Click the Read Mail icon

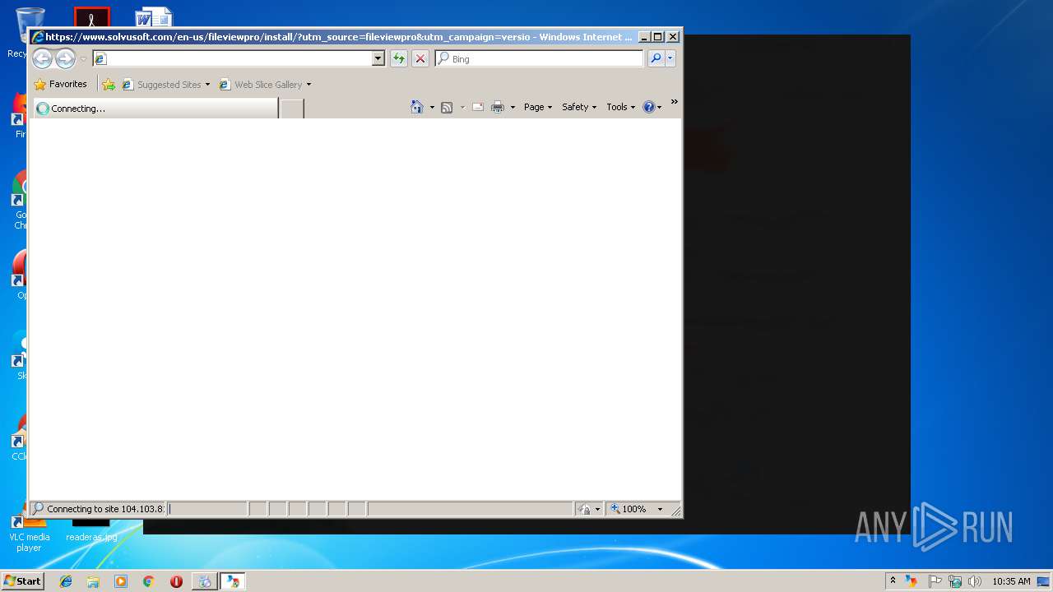[x=478, y=107]
